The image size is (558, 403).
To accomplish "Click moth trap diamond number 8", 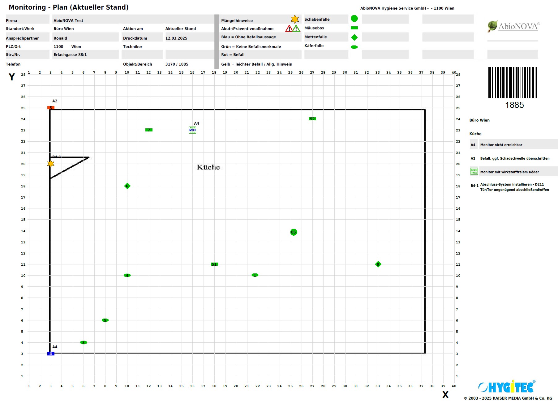I will coord(378,264).
